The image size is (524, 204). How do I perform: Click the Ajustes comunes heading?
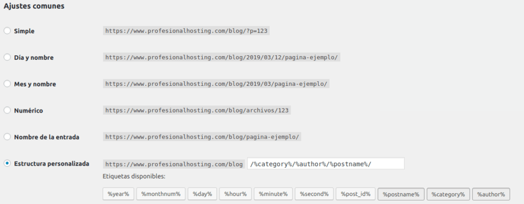pyautogui.click(x=34, y=6)
